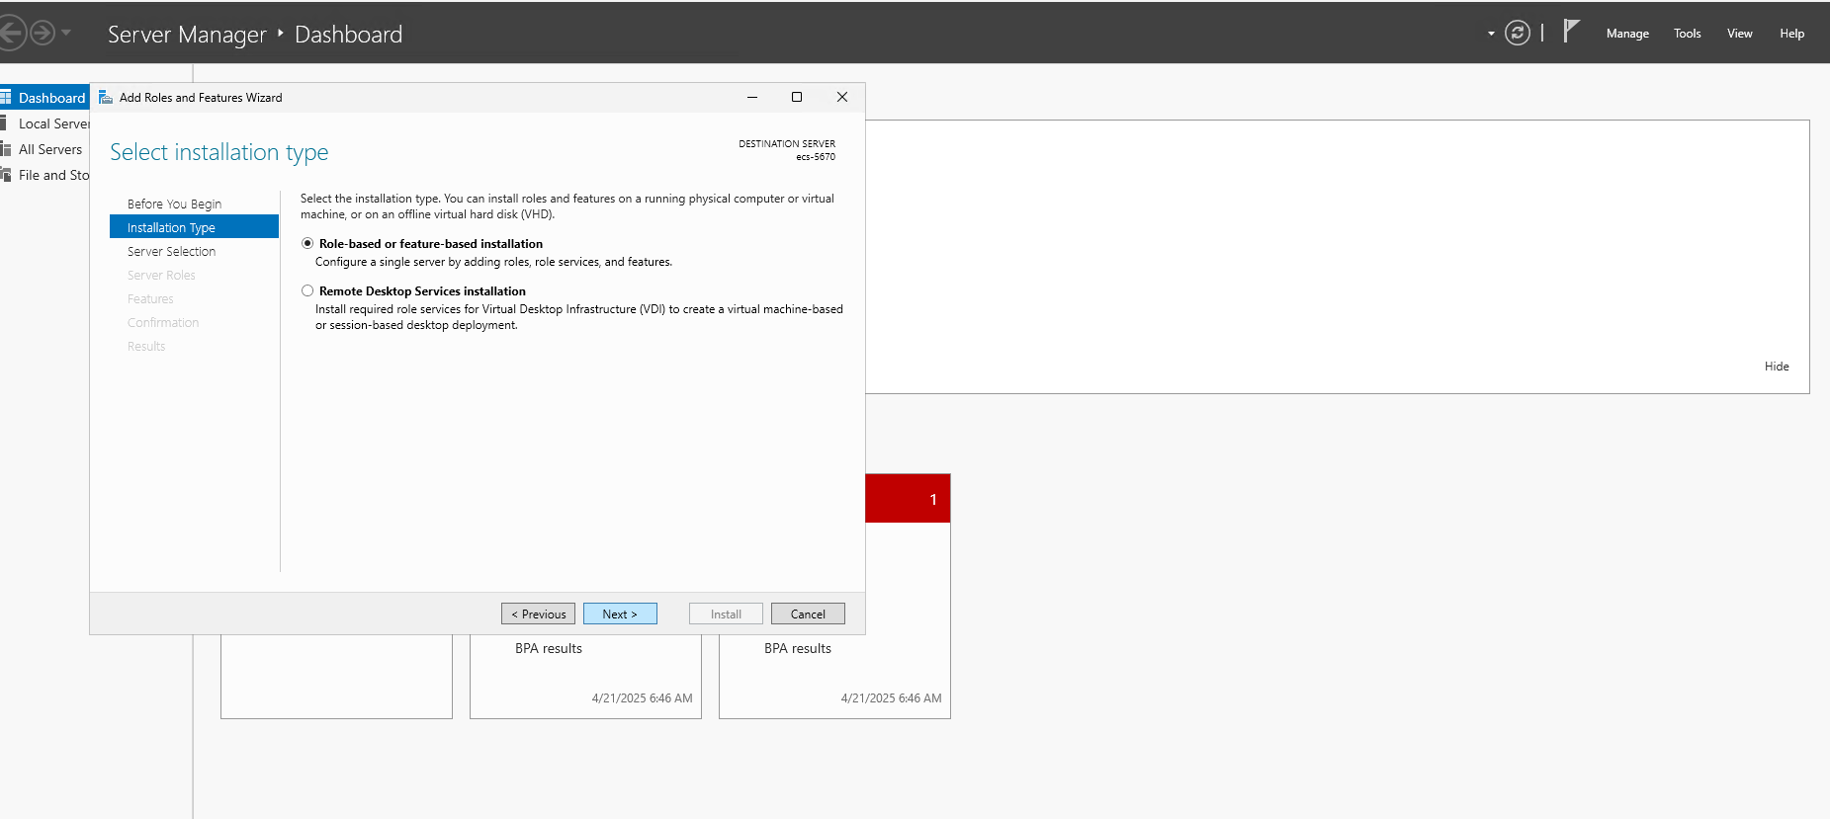
Task: Click the Next button in wizard
Action: click(x=620, y=614)
